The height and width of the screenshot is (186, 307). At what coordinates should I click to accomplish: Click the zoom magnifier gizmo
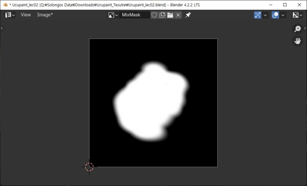[x=297, y=29]
